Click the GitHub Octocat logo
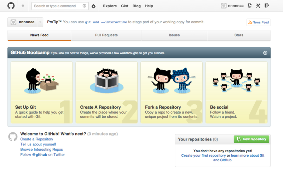This screenshot has width=283, height=173. [x=11, y=6]
